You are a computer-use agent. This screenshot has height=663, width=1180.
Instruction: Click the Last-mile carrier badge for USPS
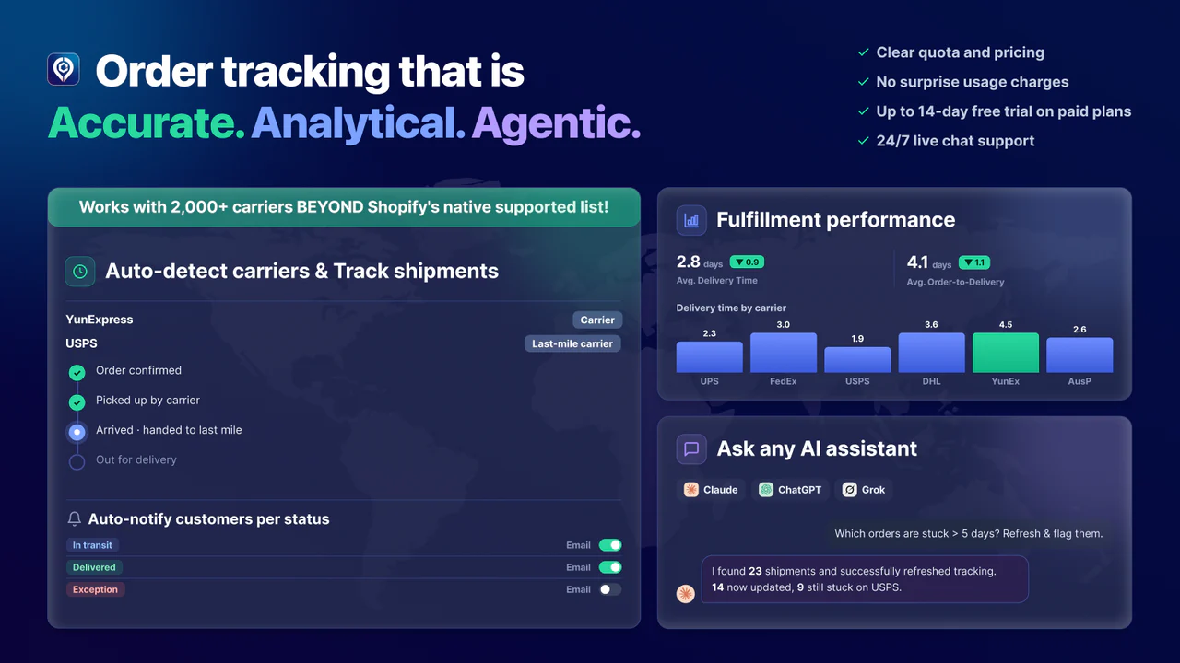click(x=572, y=343)
